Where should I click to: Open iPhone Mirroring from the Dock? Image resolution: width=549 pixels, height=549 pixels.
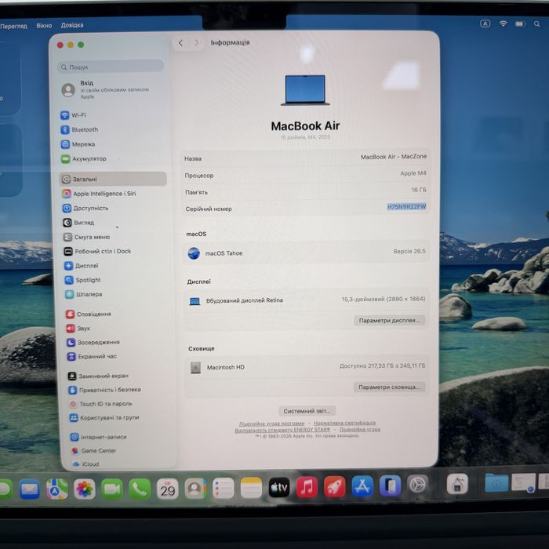click(x=390, y=485)
